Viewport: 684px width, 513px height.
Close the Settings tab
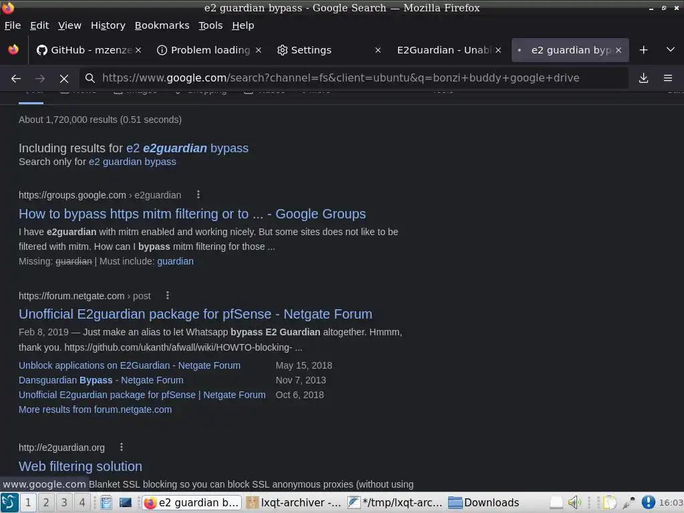[x=378, y=50]
